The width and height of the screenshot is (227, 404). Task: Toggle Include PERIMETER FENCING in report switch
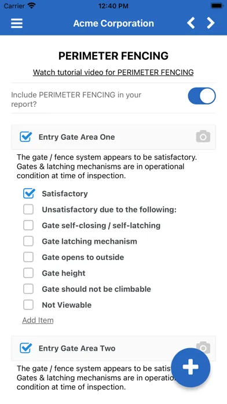[202, 96]
